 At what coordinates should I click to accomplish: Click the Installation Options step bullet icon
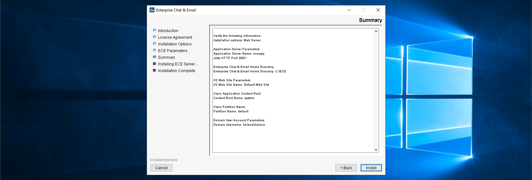click(155, 44)
